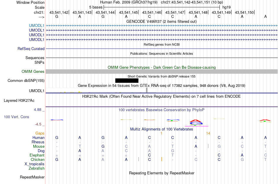Open 'Basewise Conservation by PhyloP' title

click(162, 110)
